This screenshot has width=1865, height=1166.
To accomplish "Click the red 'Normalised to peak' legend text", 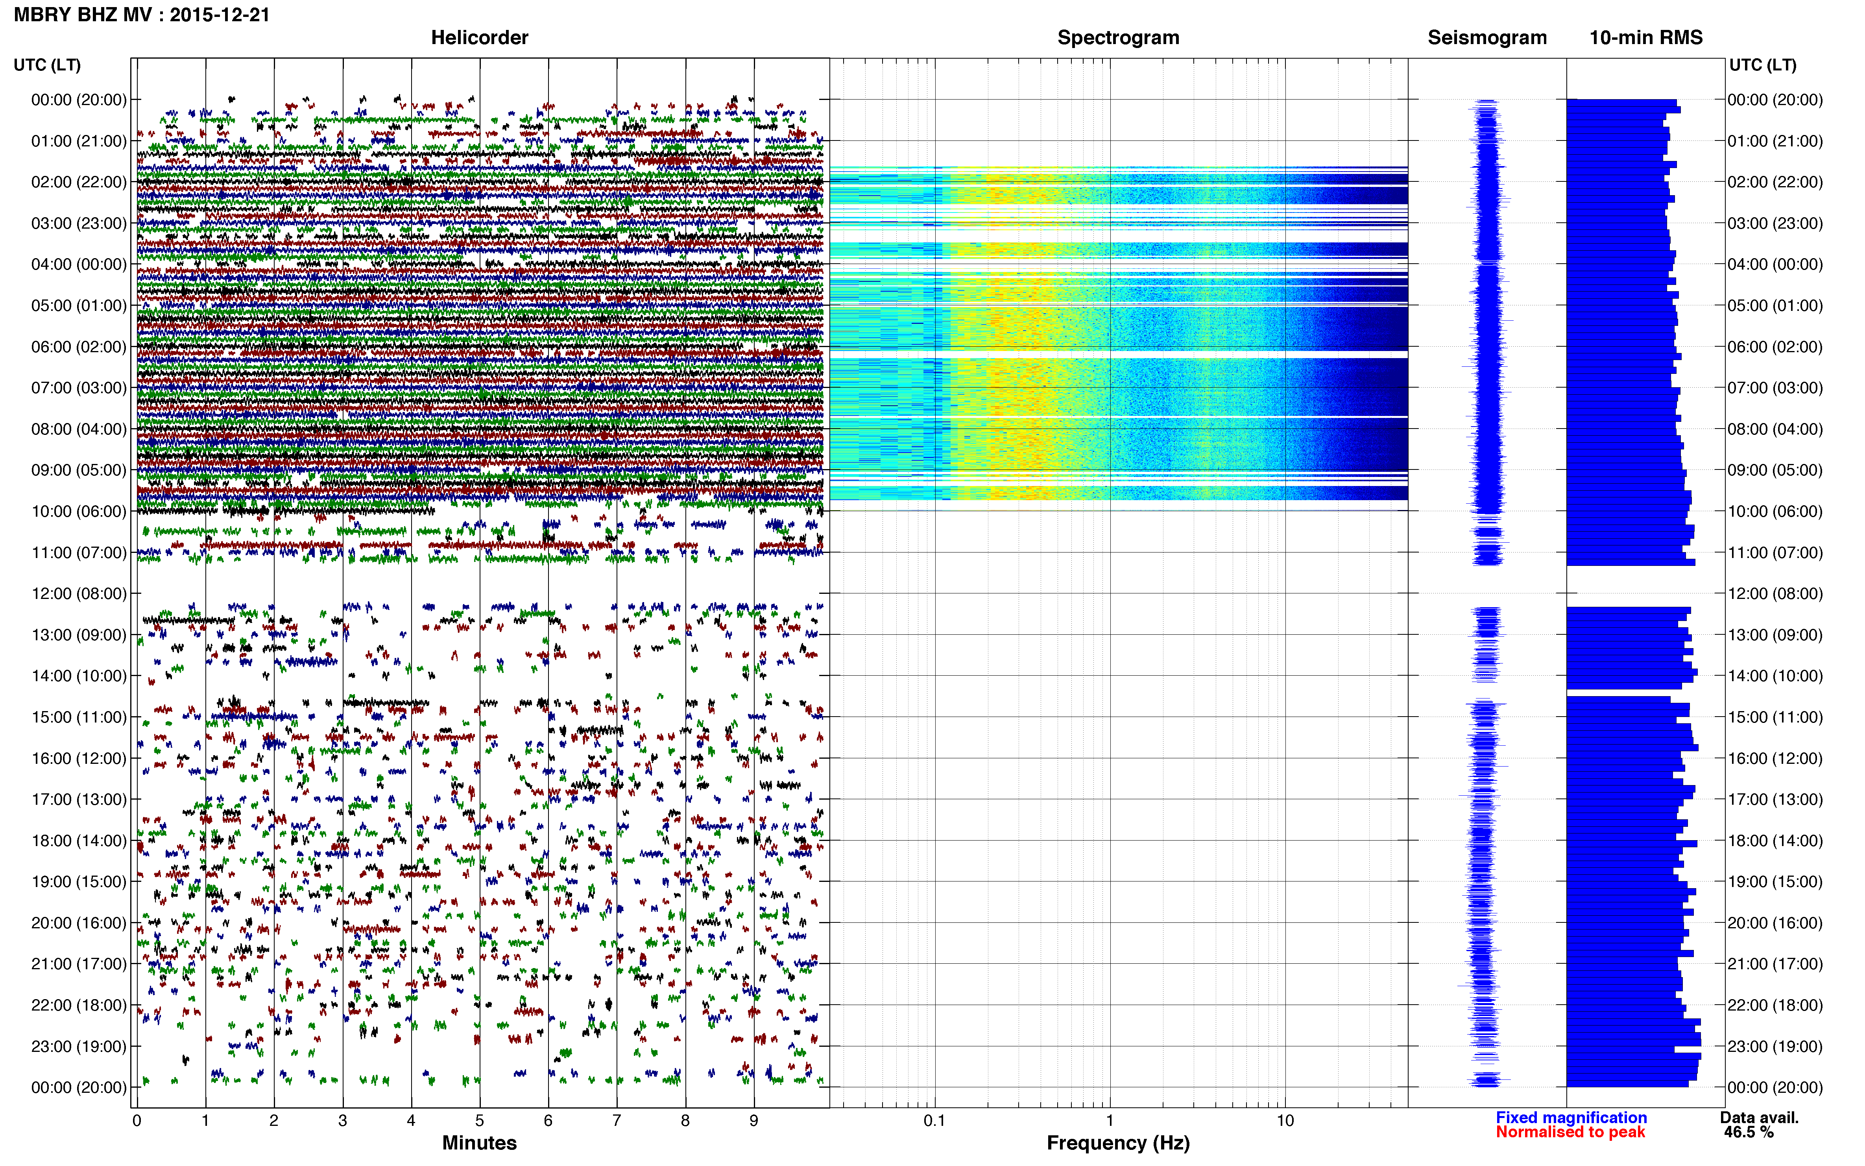I will (1570, 1132).
